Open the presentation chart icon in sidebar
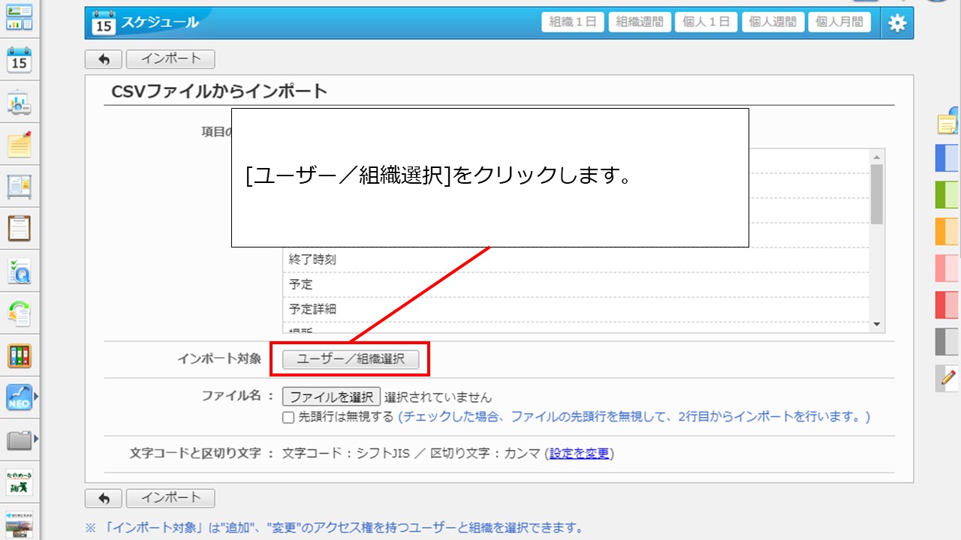The height and width of the screenshot is (540, 961). pos(20,103)
